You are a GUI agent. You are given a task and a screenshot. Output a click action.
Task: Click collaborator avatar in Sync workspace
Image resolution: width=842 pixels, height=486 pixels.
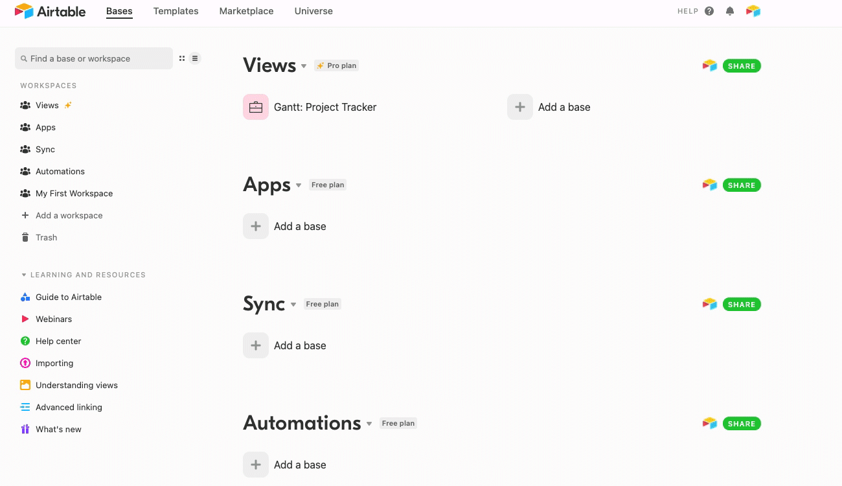coord(710,304)
